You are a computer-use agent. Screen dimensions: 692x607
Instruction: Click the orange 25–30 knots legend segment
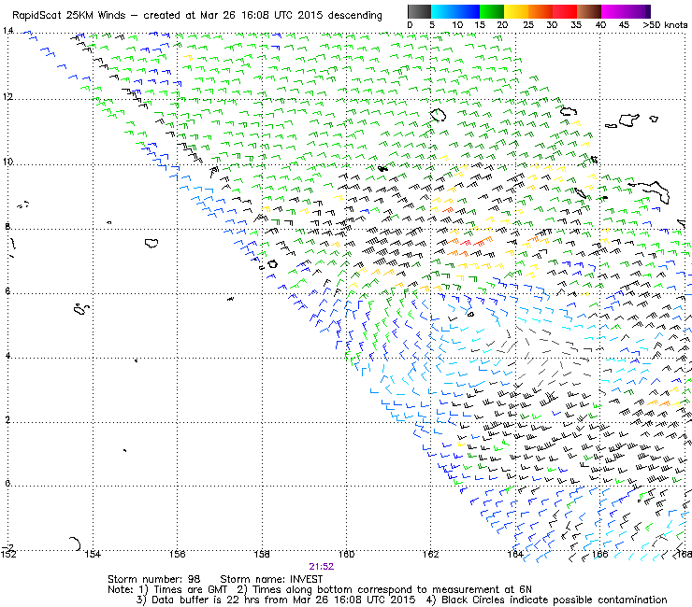coord(541,11)
